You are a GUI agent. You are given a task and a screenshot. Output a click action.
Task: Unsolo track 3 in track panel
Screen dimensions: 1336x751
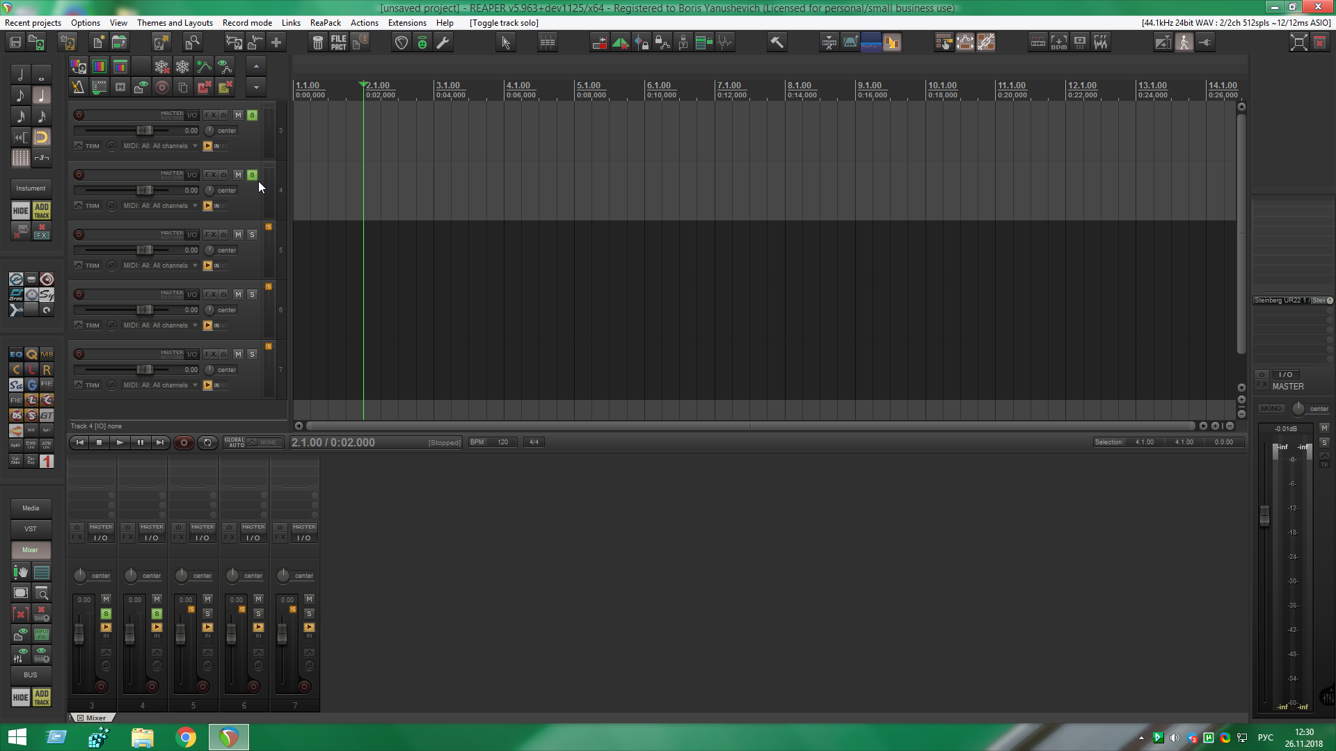tap(252, 115)
